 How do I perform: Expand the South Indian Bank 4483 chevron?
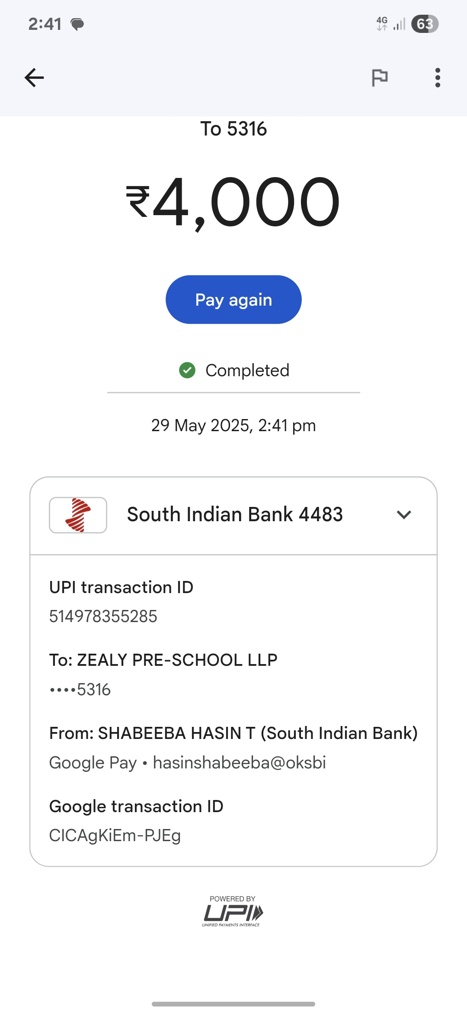tap(403, 515)
